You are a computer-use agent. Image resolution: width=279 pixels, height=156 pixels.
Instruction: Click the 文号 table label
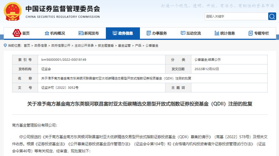click(25, 88)
